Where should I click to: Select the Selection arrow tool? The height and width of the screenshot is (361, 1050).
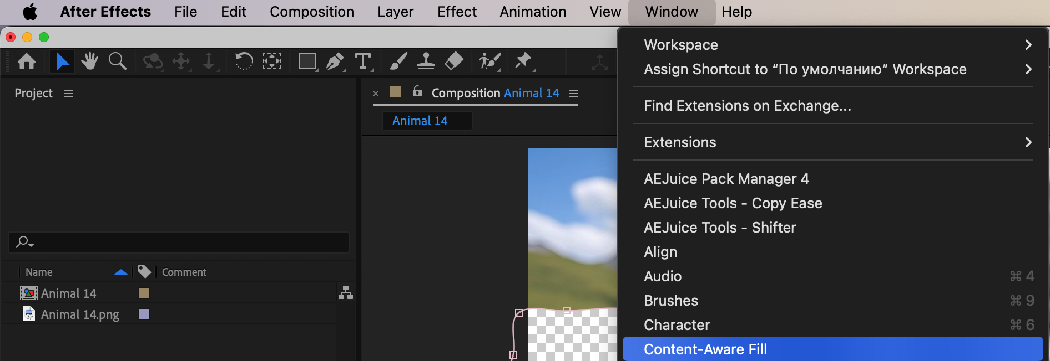pos(62,61)
